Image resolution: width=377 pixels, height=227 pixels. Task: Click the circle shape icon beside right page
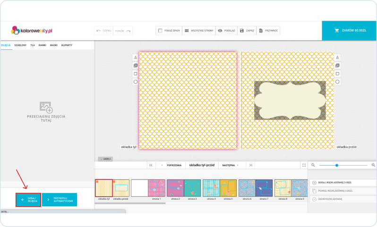click(337, 81)
